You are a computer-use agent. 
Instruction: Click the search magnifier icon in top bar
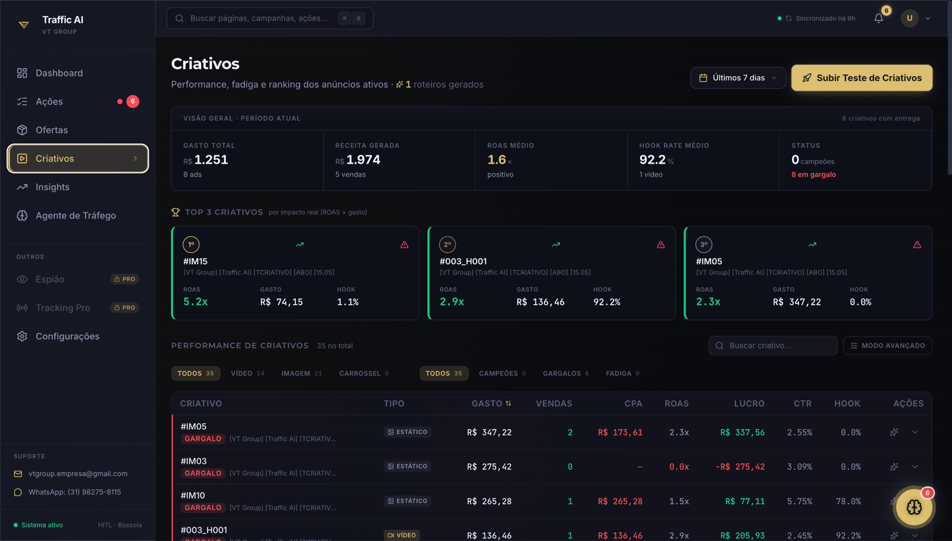click(x=179, y=18)
